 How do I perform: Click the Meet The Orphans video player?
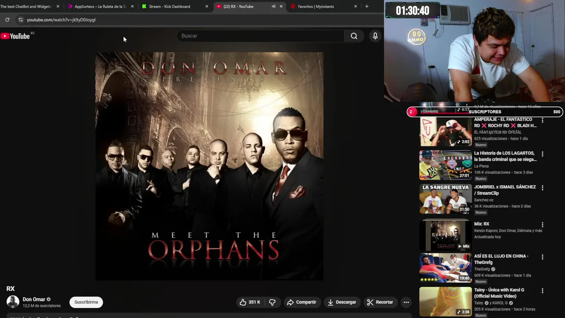pos(210,166)
